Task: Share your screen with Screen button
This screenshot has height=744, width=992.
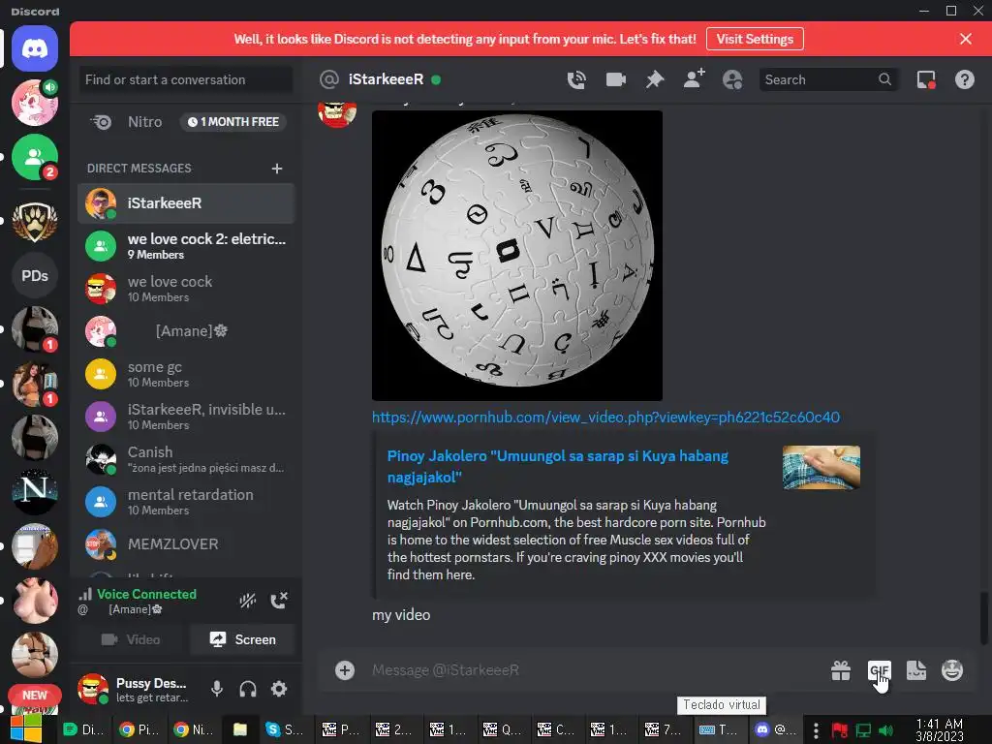Action: coord(242,639)
